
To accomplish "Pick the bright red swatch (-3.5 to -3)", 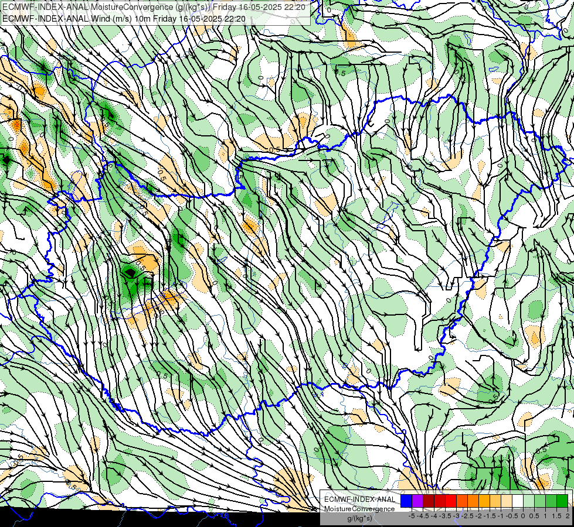I will pos(451,501).
